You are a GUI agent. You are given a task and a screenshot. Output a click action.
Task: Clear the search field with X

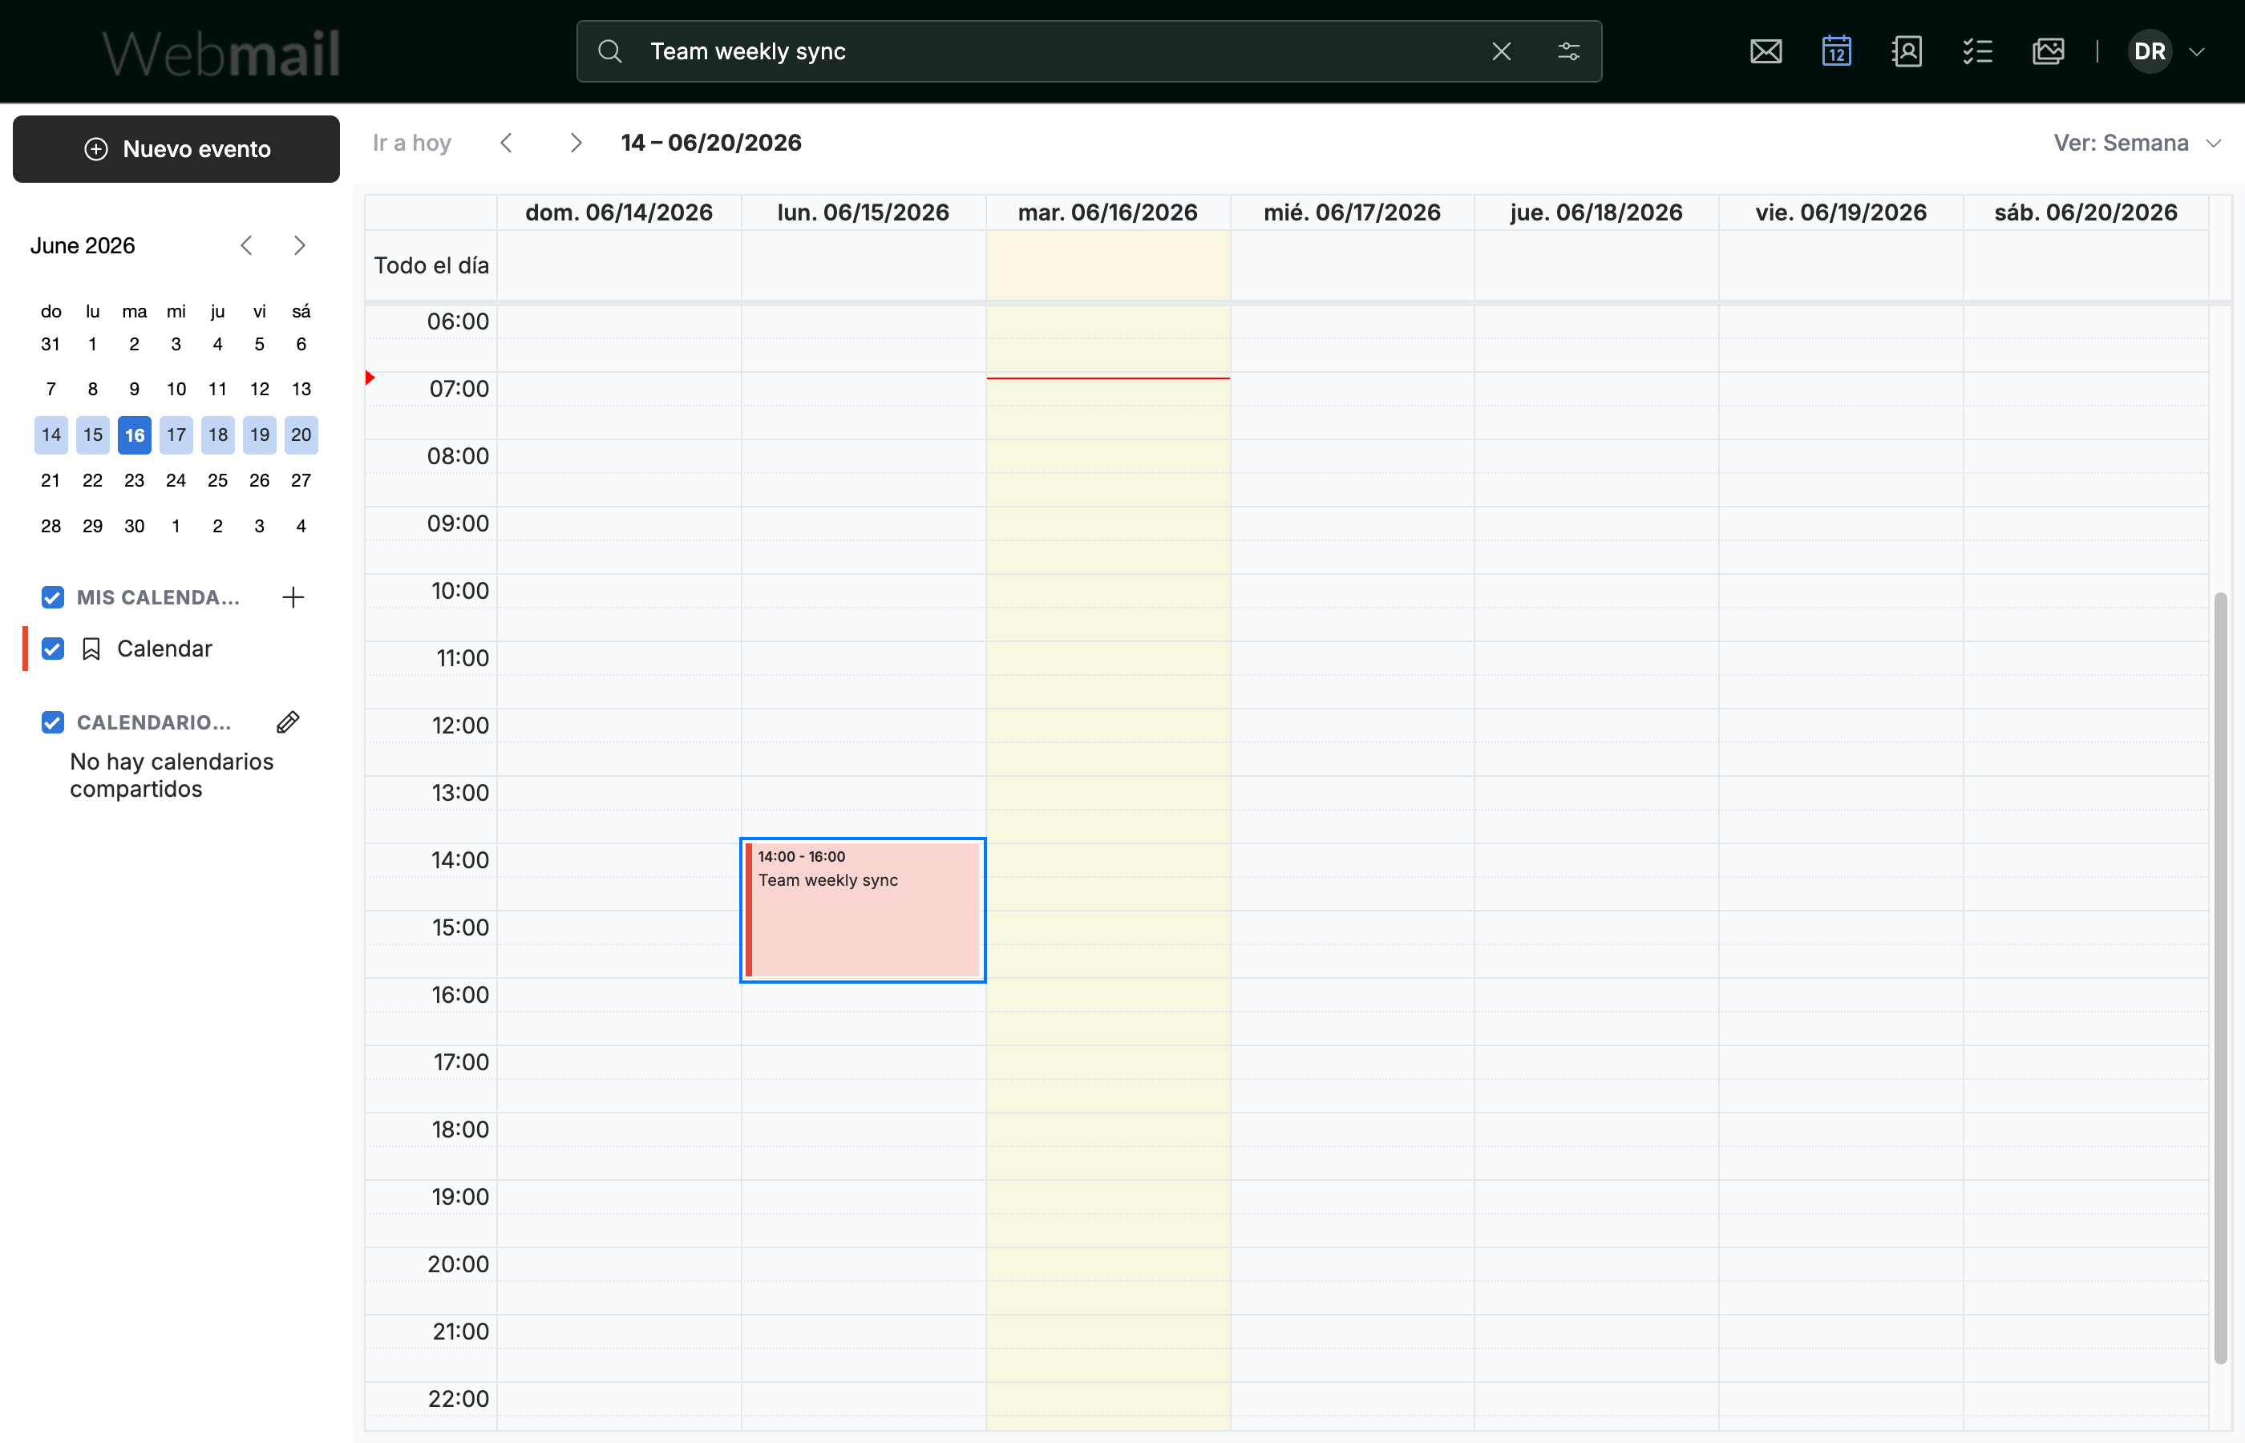click(1501, 51)
